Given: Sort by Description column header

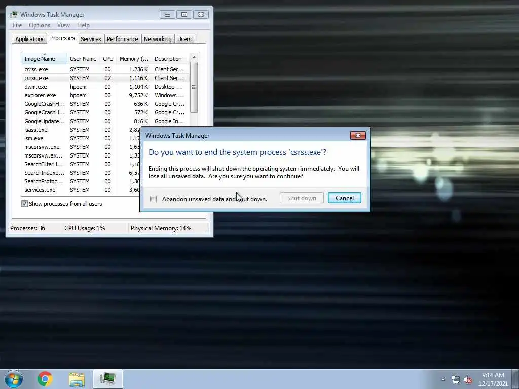Looking at the screenshot, I should (170, 59).
